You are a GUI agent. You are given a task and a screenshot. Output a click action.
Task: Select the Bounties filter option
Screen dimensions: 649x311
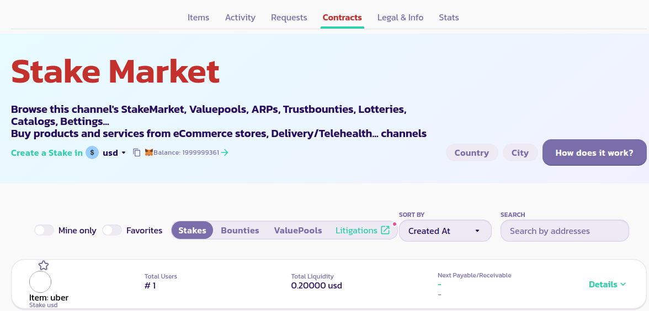(x=240, y=230)
